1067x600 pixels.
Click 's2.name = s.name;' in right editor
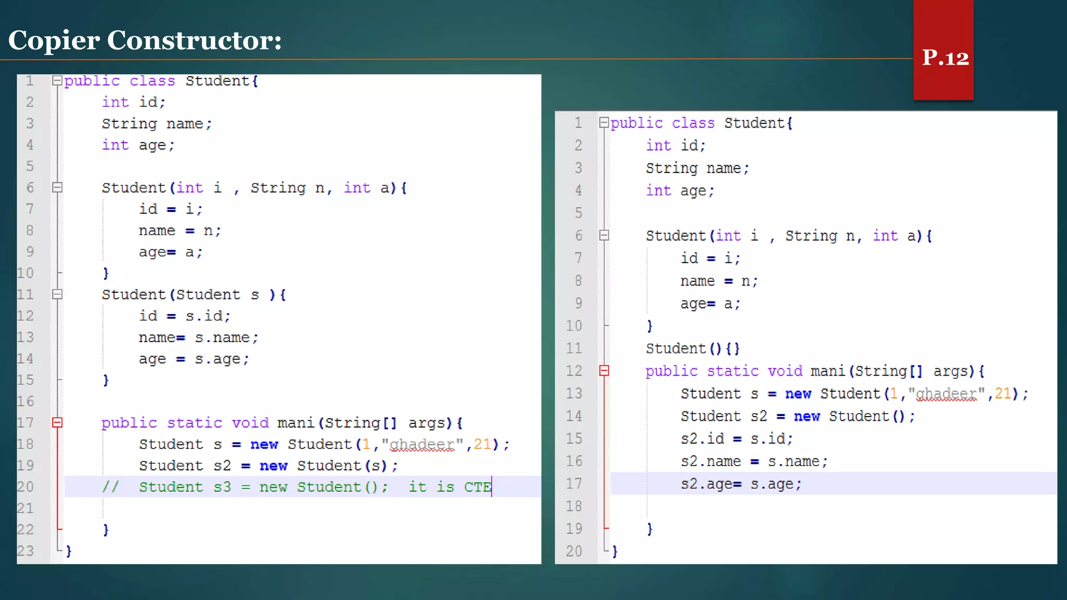tap(754, 461)
